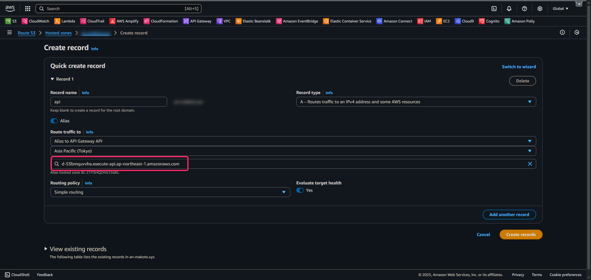Open the API Gateway shortcut
Viewport: 591px width, 280px height.
tap(197, 21)
